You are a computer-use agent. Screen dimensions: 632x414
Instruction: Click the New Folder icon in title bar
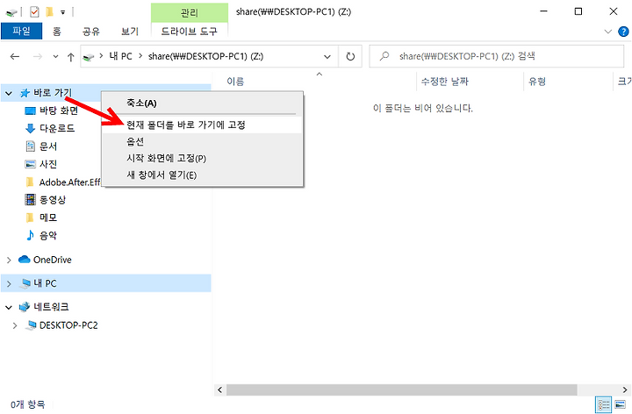coord(49,12)
